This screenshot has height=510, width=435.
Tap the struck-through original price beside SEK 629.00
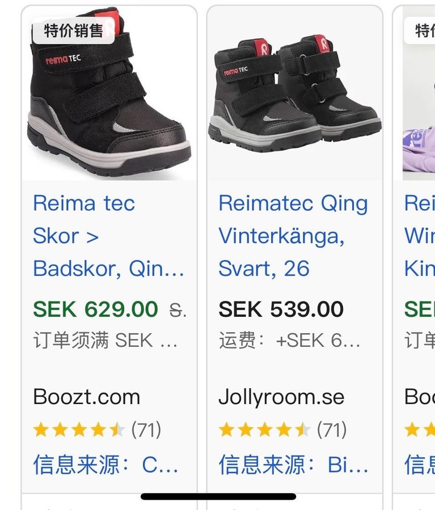click(178, 310)
